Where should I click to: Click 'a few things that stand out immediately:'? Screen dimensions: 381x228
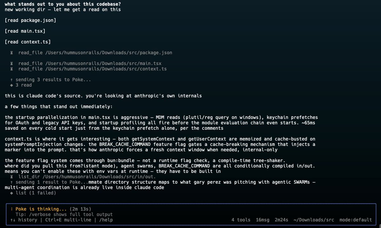coord(58,107)
